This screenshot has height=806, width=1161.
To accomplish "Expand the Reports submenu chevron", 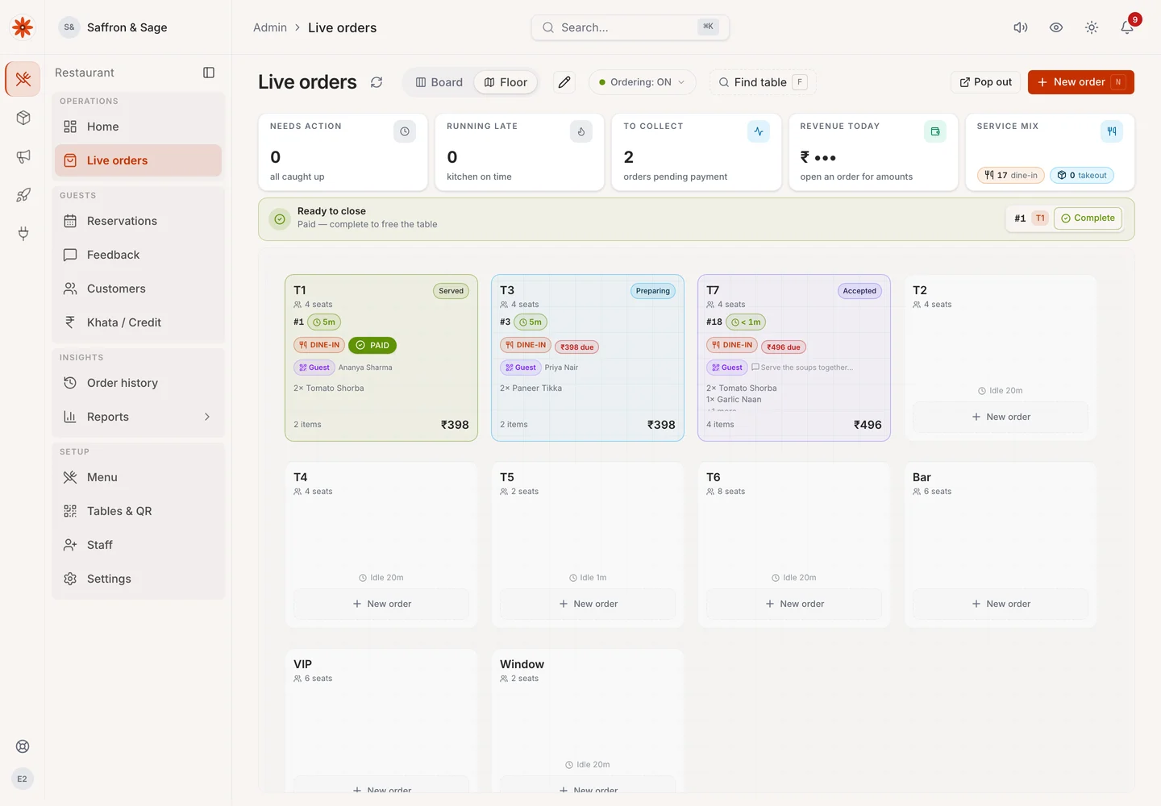I will click(x=207, y=417).
